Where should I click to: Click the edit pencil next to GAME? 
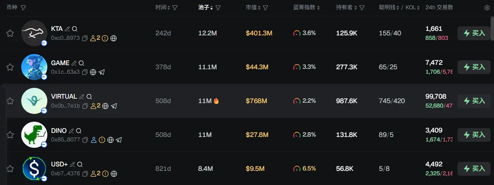click(x=74, y=63)
